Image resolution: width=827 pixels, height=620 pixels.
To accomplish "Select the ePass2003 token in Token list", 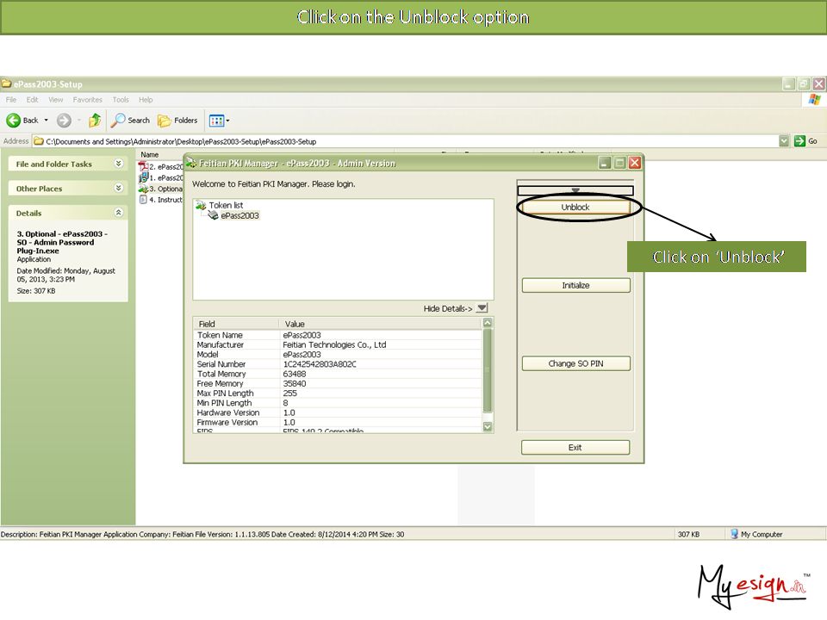I will click(239, 216).
